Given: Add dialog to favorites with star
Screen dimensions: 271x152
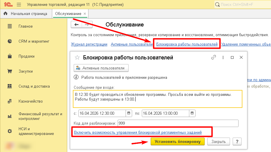Looking at the screenshot, I should coord(77,57).
